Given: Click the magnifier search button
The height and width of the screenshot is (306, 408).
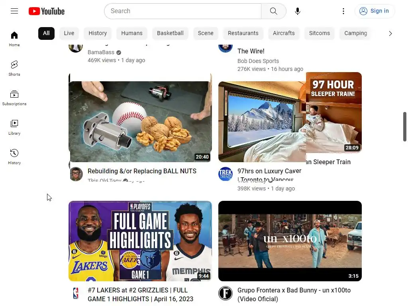Looking at the screenshot, I should (273, 11).
